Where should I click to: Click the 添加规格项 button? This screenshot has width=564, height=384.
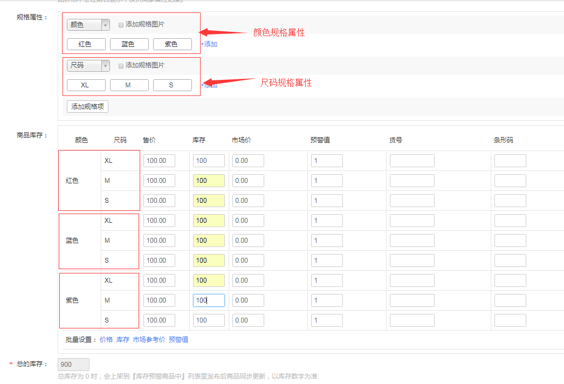(x=87, y=107)
